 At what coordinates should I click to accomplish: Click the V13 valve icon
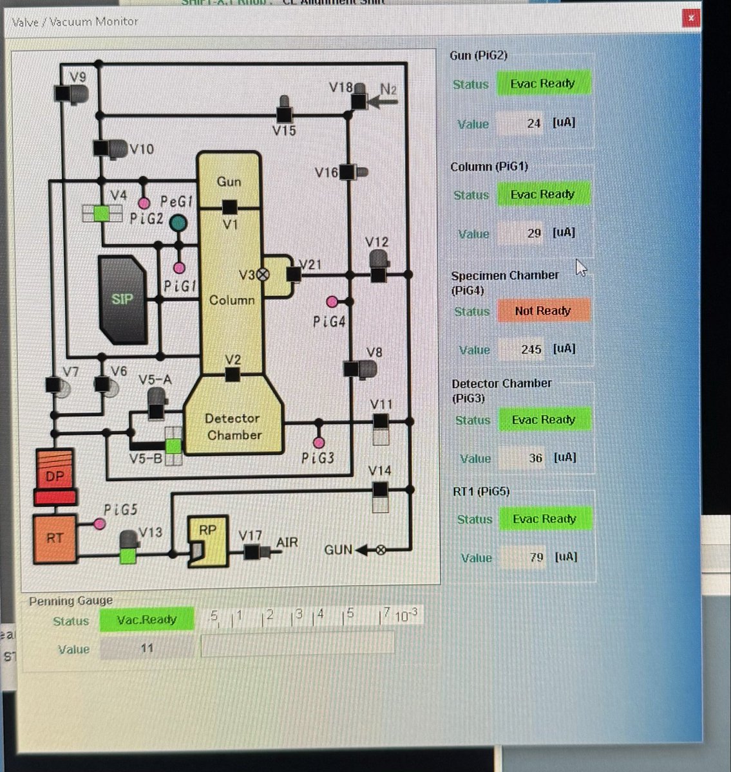129,547
